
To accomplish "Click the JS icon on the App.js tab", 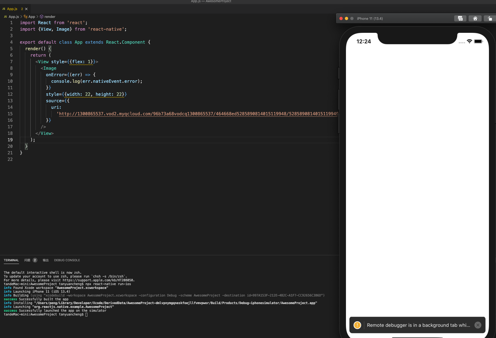I will (x=4, y=9).
